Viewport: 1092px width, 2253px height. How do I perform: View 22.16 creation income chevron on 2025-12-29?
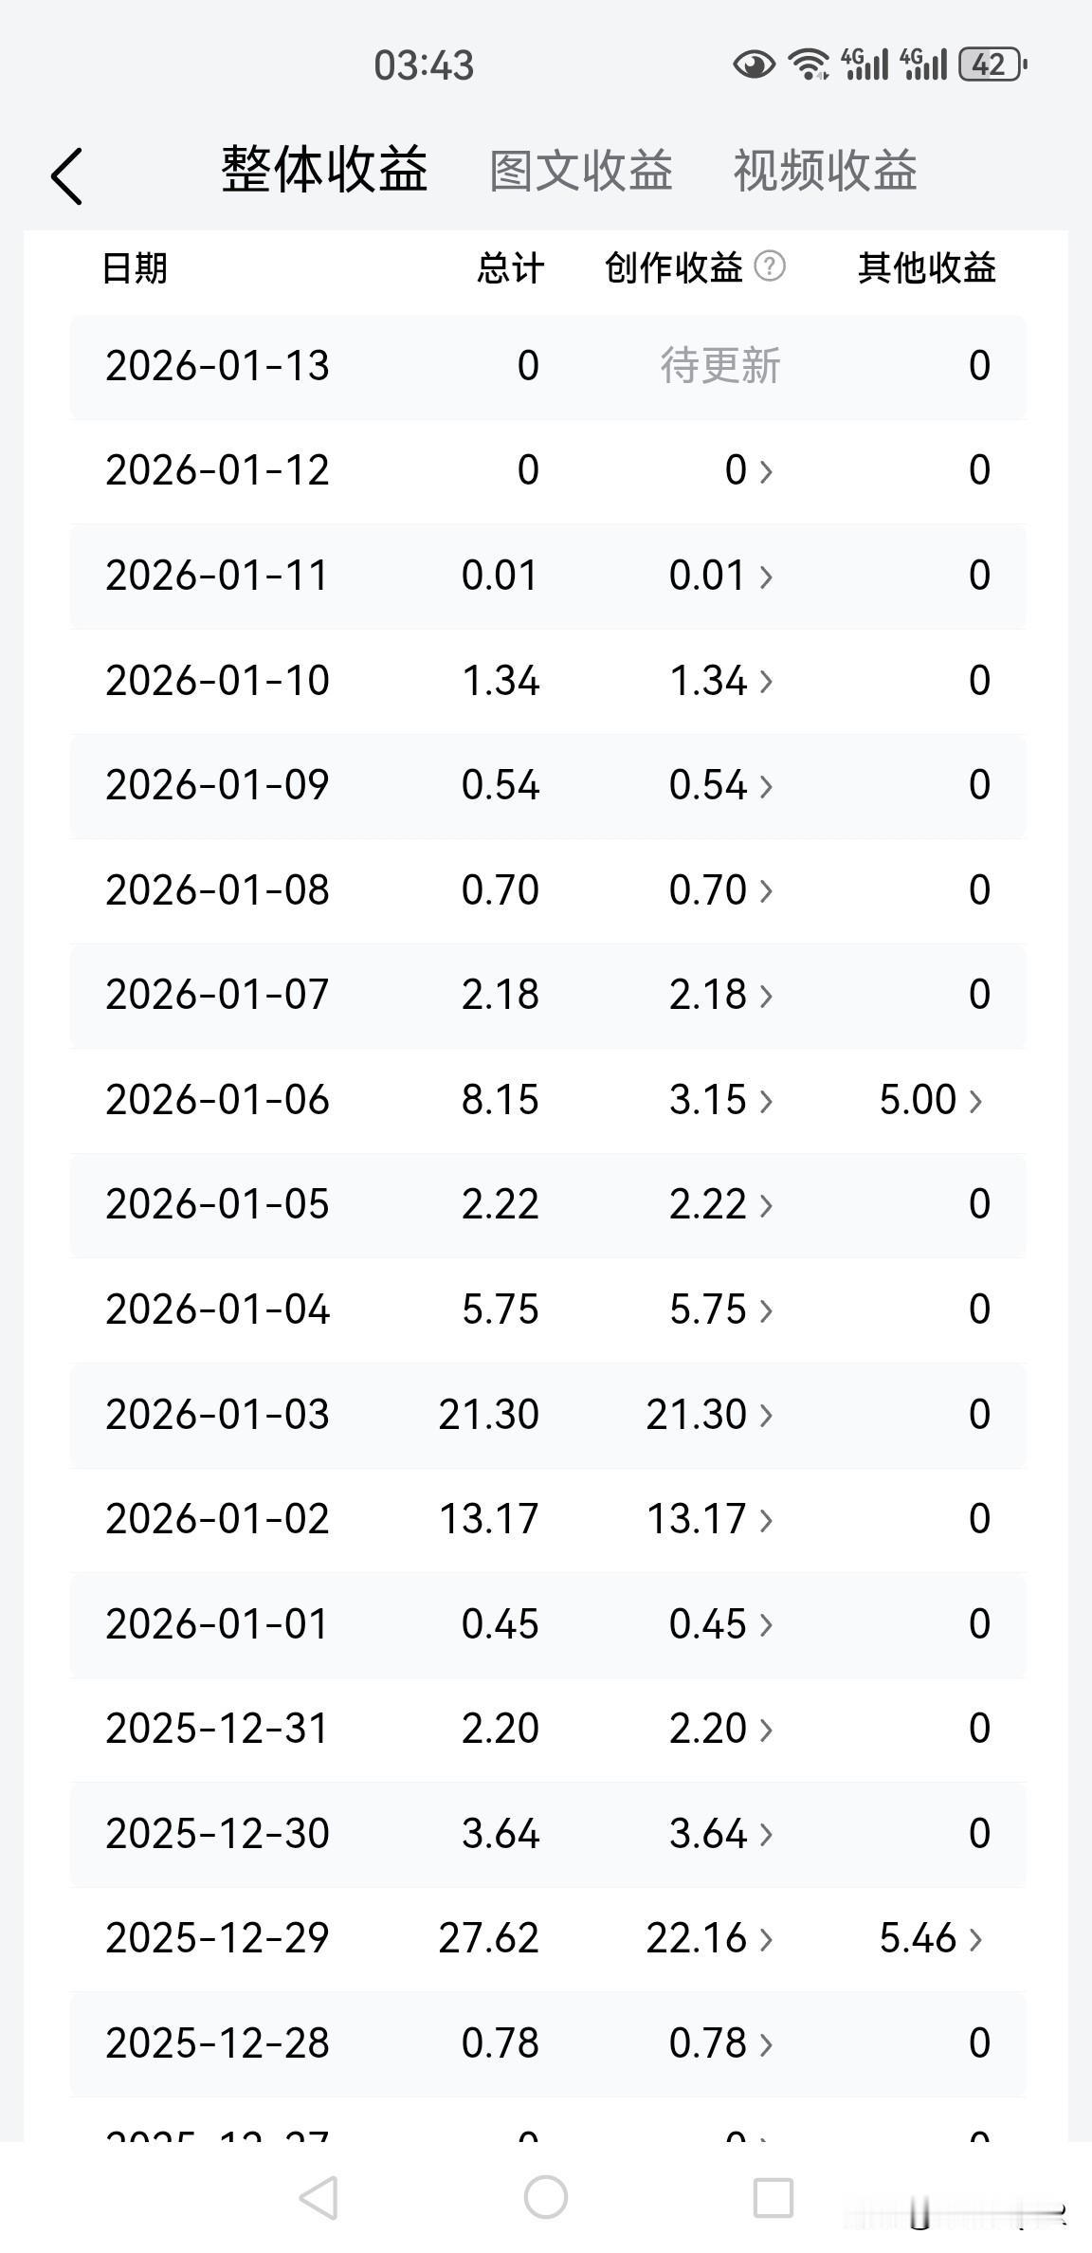[x=766, y=1939]
